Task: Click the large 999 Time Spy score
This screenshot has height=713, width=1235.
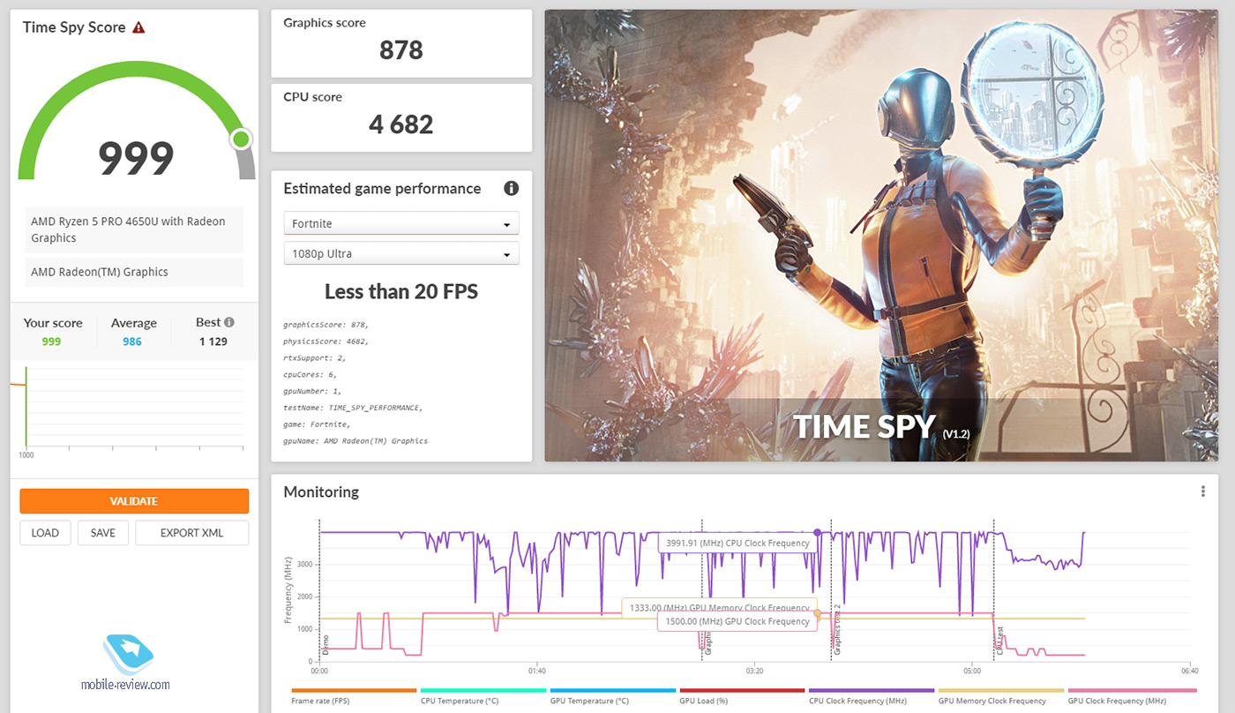Action: (x=136, y=158)
